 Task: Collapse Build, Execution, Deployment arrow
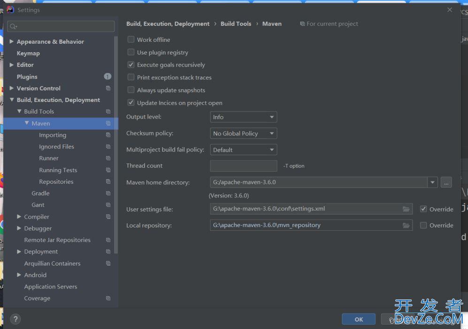[12, 100]
